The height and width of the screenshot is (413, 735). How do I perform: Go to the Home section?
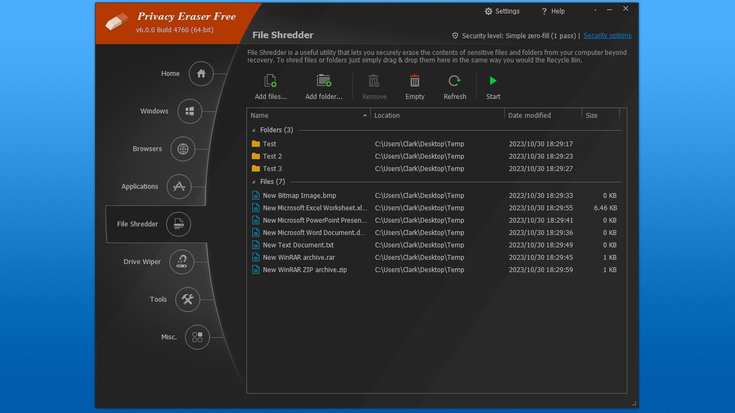201,73
